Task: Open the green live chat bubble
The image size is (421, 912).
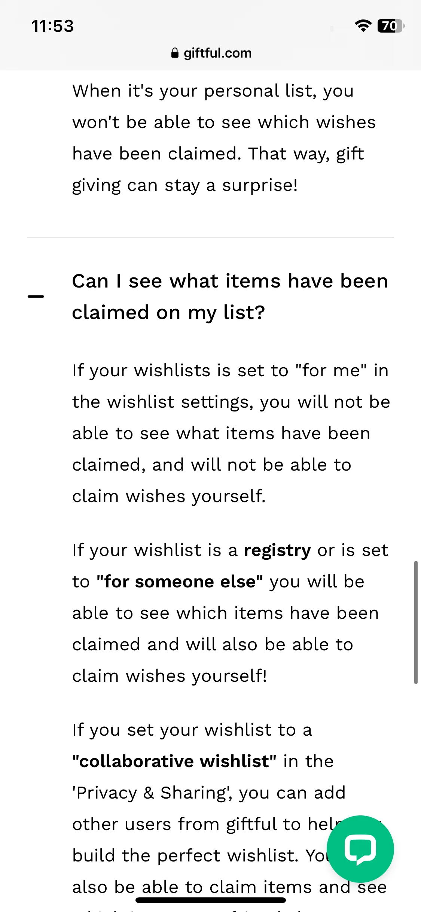Action: pos(360,849)
